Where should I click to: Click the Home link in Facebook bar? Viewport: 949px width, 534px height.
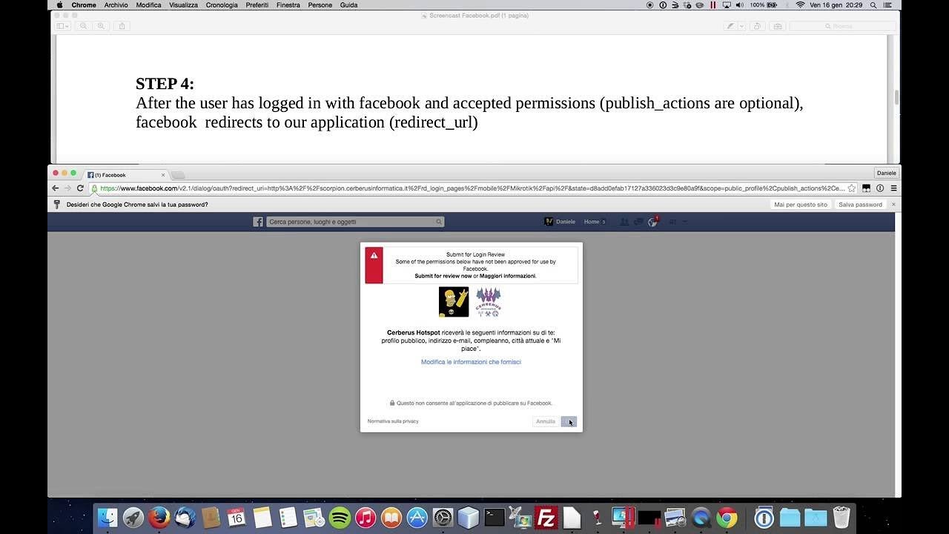(x=592, y=222)
